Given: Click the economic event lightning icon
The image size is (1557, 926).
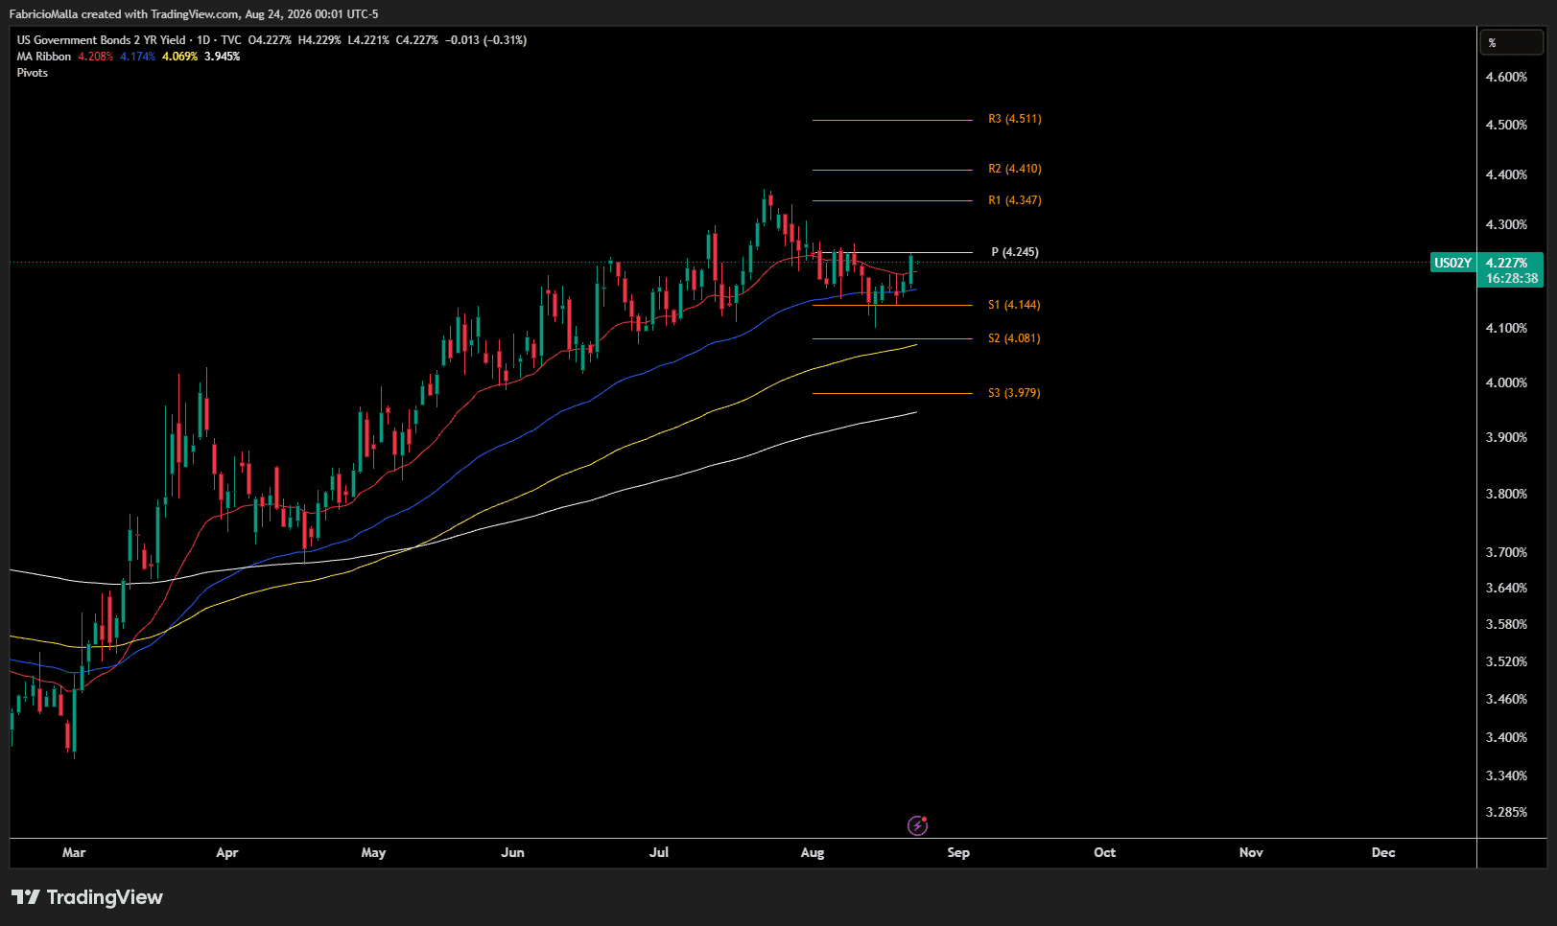Looking at the screenshot, I should pyautogui.click(x=917, y=824).
